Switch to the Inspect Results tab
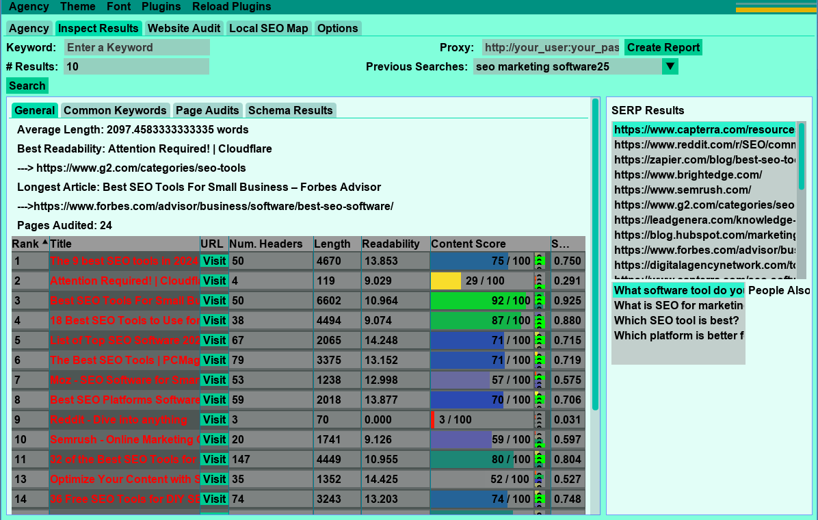Screen dimensions: 818x520 [x=98, y=28]
